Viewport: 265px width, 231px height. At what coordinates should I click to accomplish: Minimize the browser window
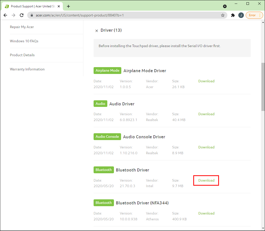point(236,4)
